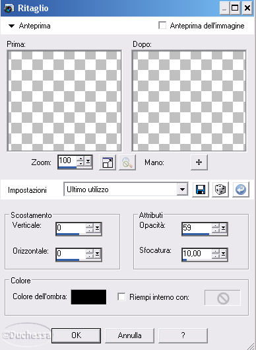
Task: Click the Annulla button
Action: (129, 335)
